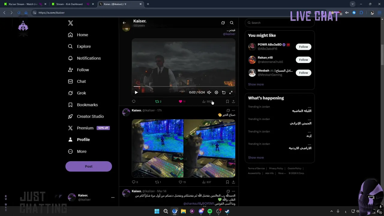Click the Grok icon in profile header
Viewport: 384px width, 216px height.
tap(223, 23)
